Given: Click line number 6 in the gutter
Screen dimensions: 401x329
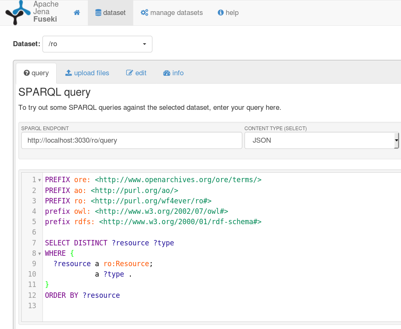Looking at the screenshot, I should pos(34,232).
